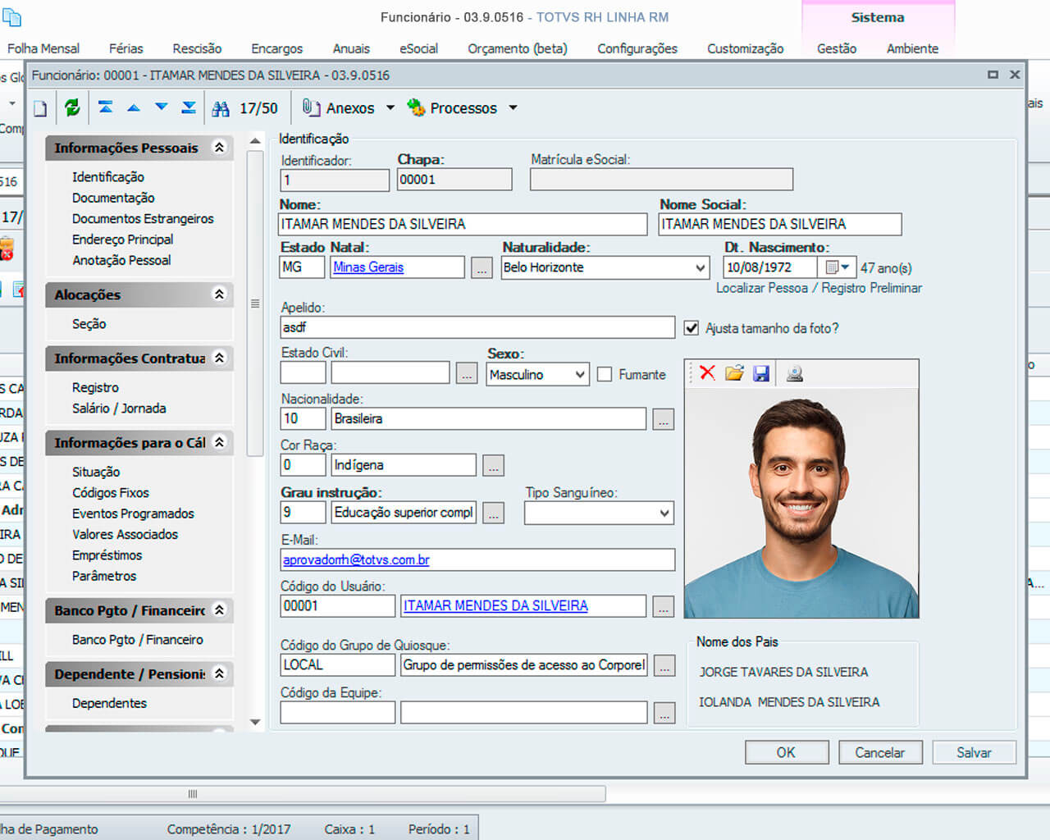1050x840 pixels.
Task: Click the green refresh icon
Action: pyautogui.click(x=72, y=107)
